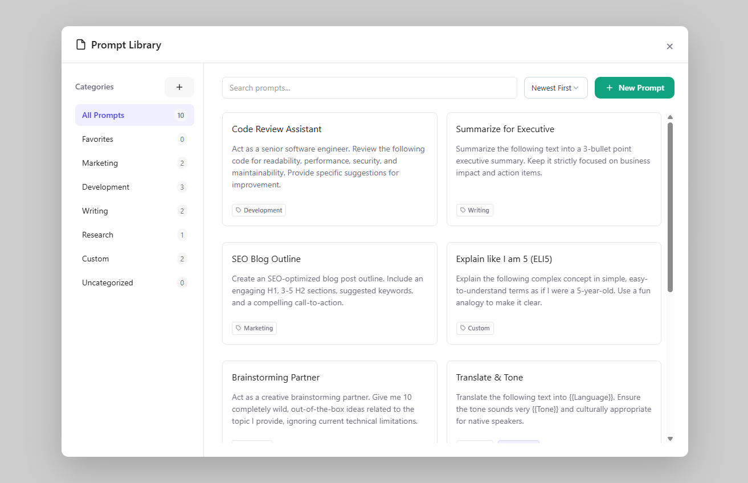Image resolution: width=748 pixels, height=483 pixels.
Task: Click the Writing tag on Summarize for Executive
Action: (x=475, y=210)
